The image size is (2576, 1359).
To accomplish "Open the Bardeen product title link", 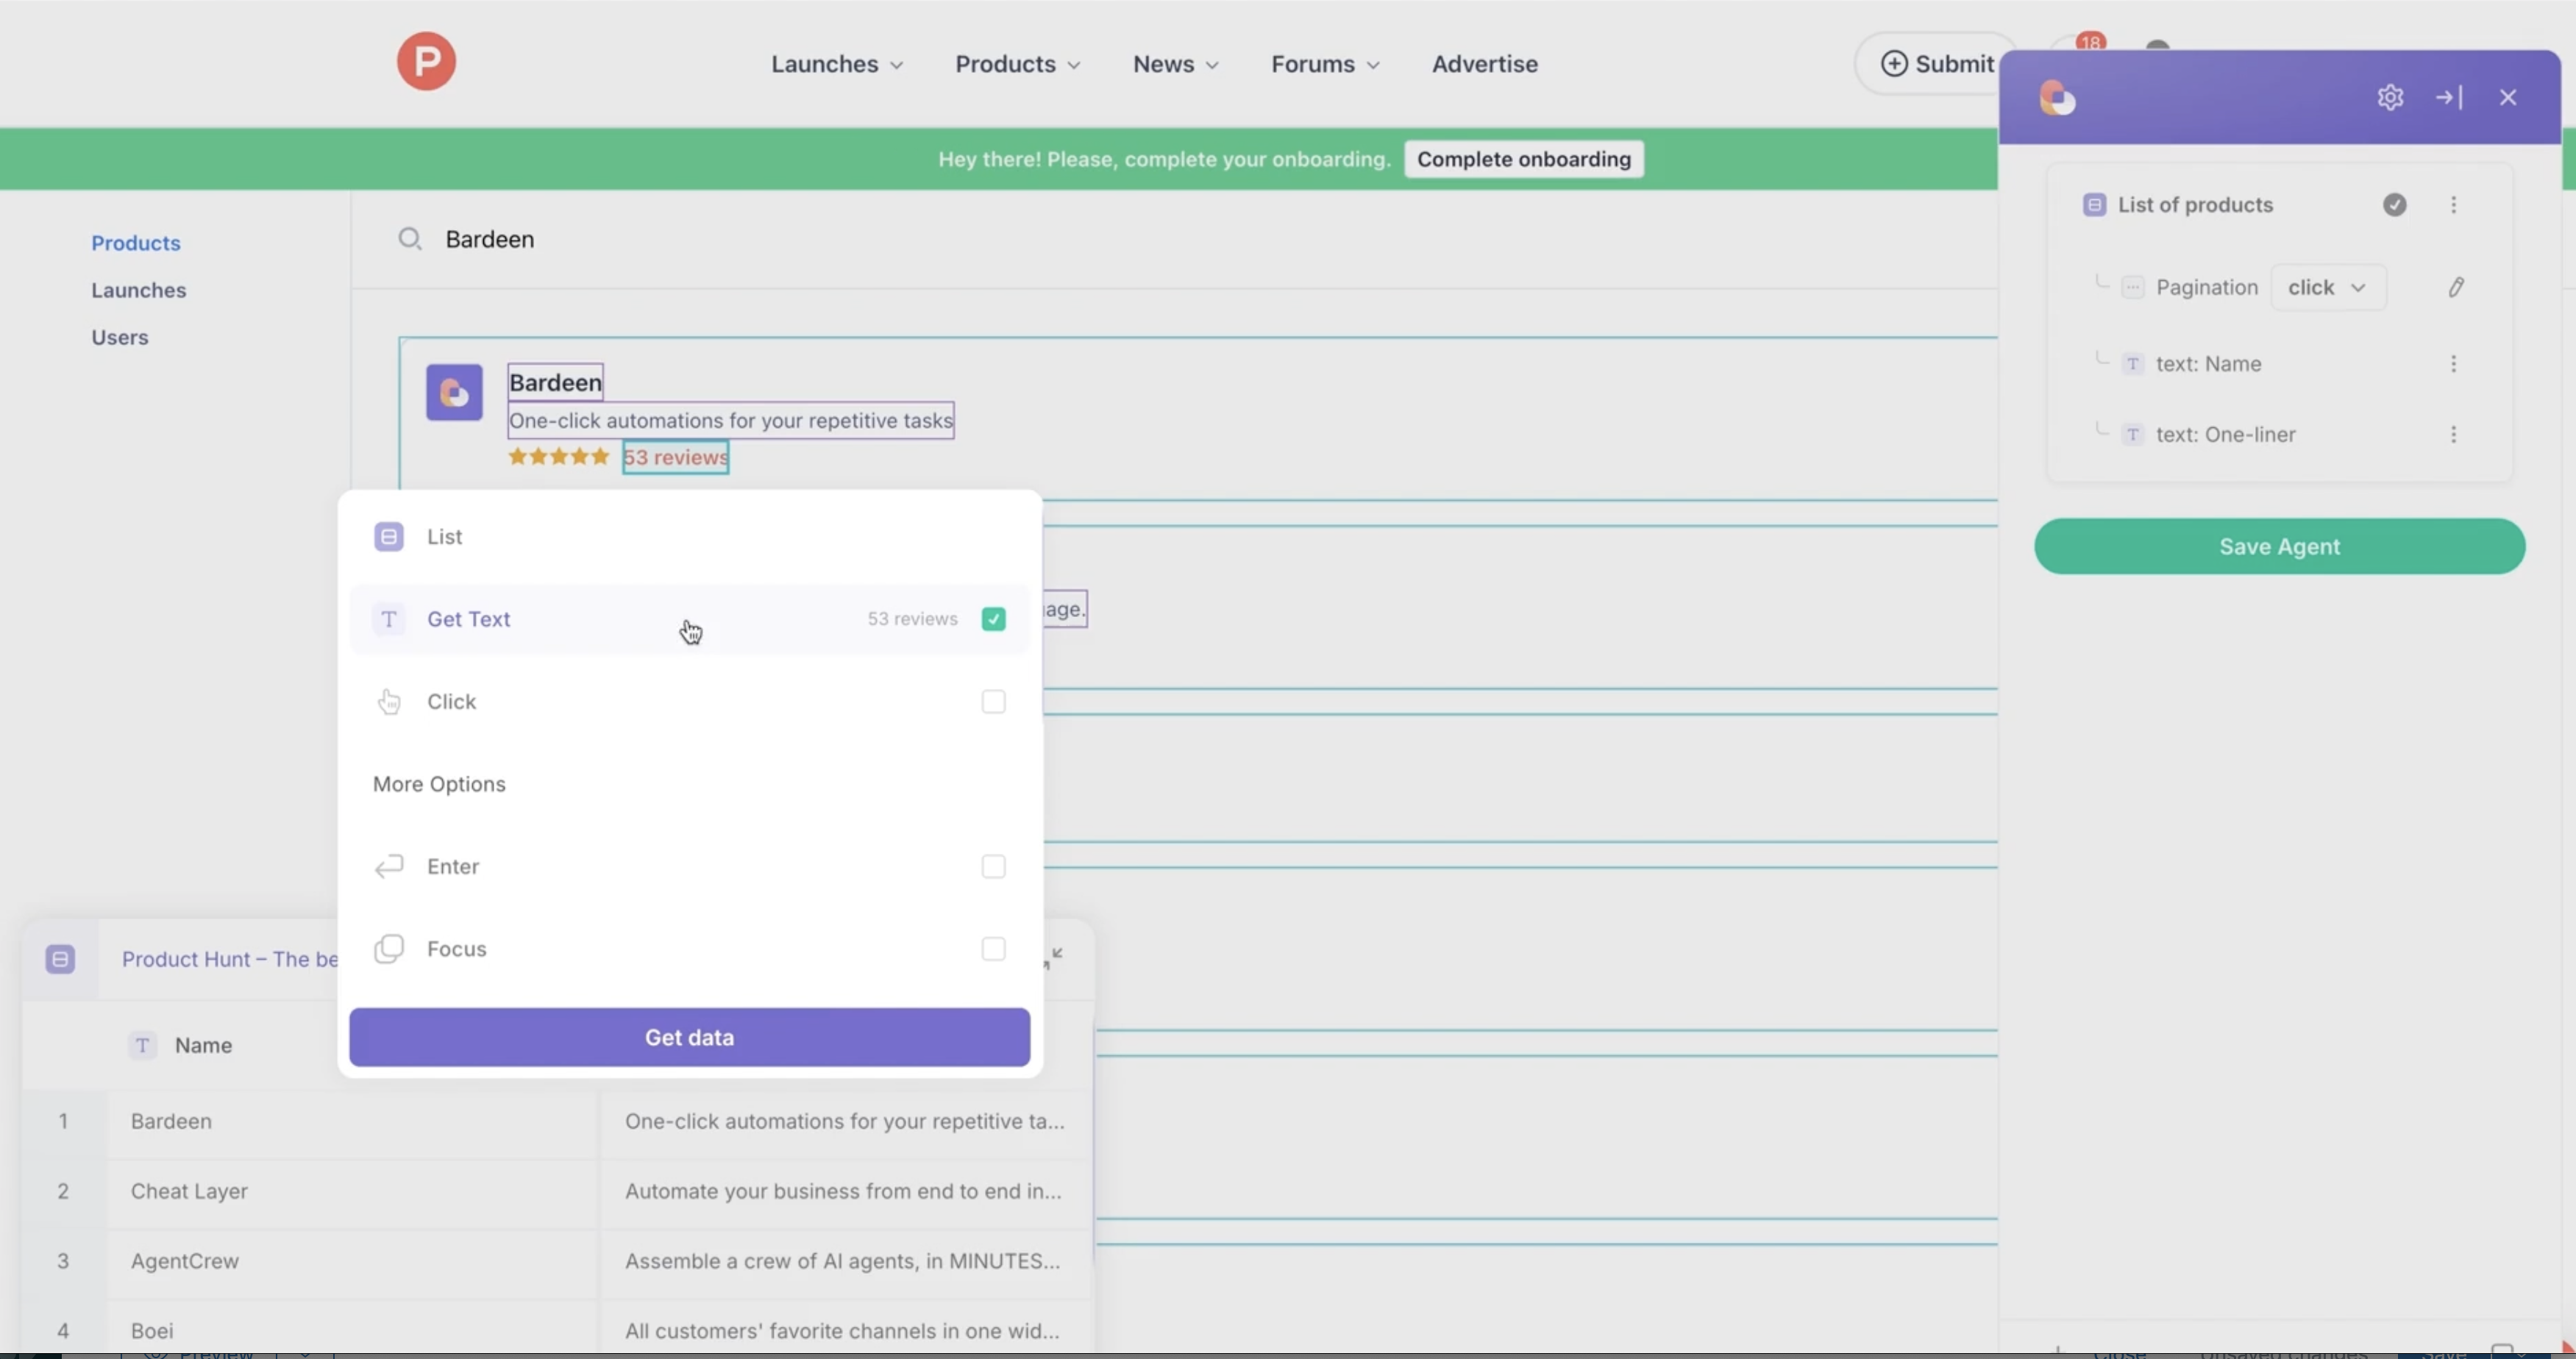I will click(555, 382).
